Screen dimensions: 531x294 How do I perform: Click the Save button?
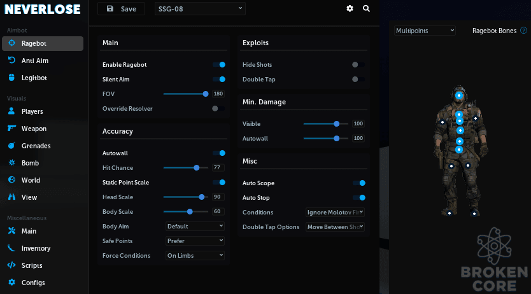pyautogui.click(x=121, y=9)
